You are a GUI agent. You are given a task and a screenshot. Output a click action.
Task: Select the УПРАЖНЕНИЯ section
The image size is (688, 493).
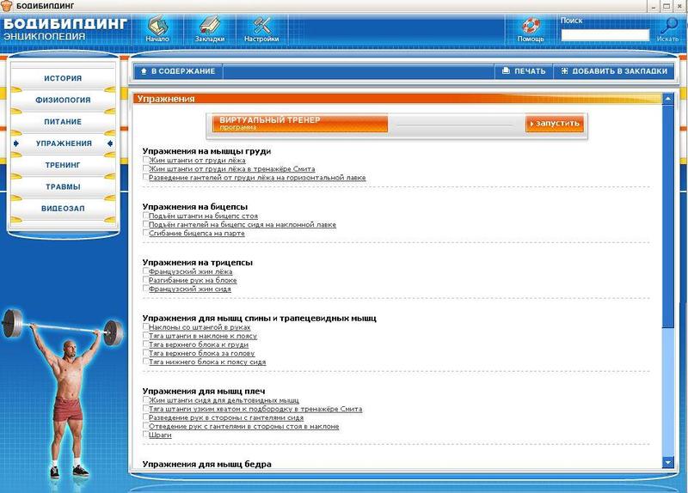click(64, 143)
